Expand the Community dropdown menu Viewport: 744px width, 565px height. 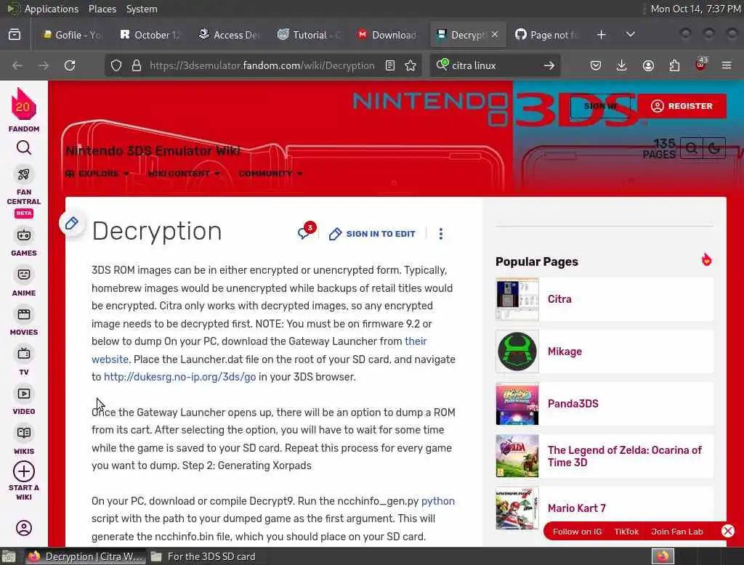[x=270, y=174]
